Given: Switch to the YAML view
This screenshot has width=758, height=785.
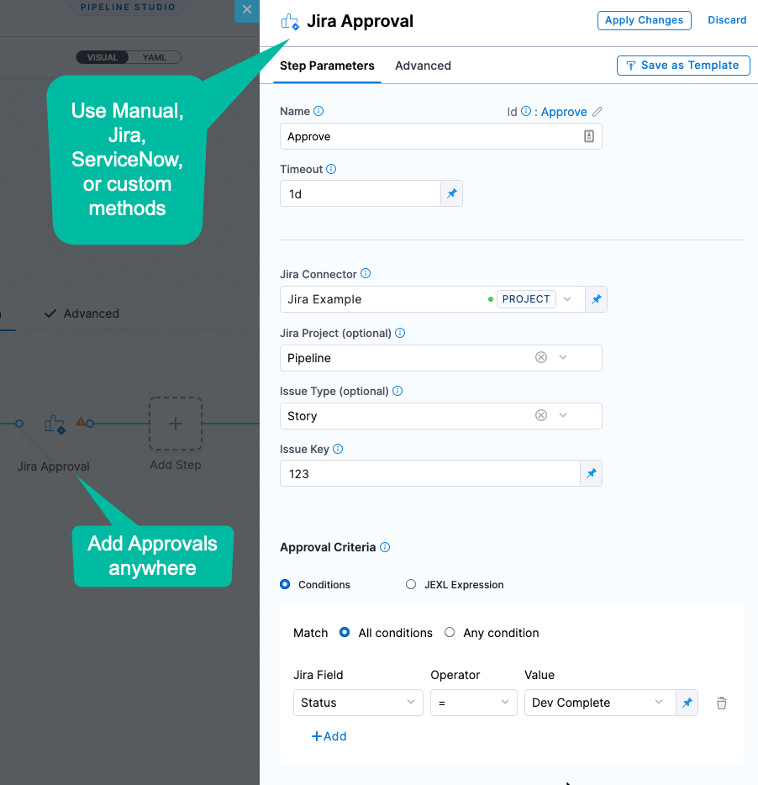Looking at the screenshot, I should tap(155, 58).
